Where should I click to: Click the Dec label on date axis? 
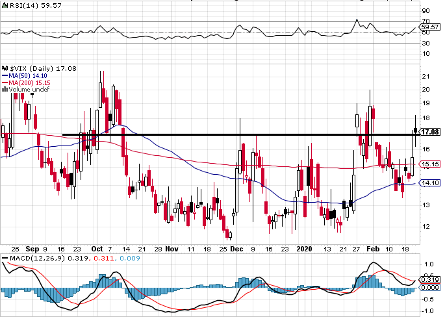click(x=235, y=249)
